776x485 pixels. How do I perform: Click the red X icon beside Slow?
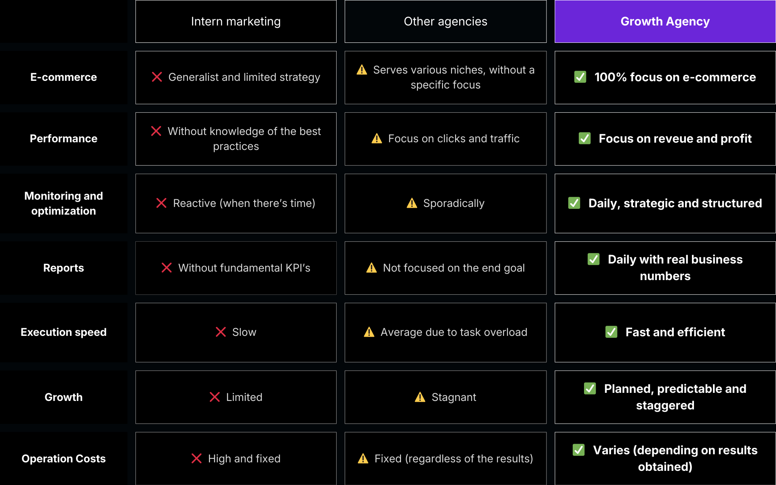(221, 332)
